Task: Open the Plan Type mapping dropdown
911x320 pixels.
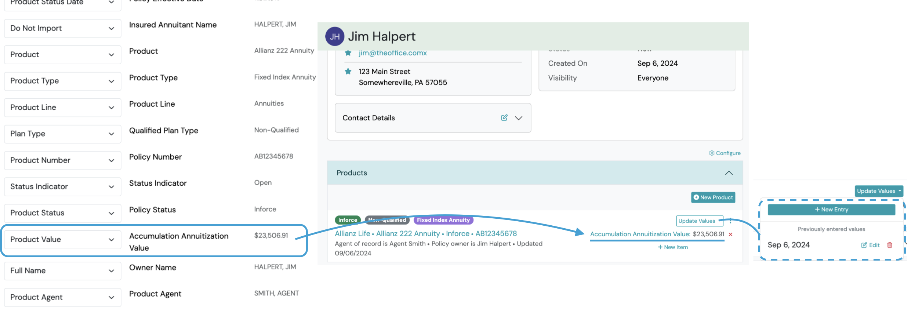Action: (62, 134)
